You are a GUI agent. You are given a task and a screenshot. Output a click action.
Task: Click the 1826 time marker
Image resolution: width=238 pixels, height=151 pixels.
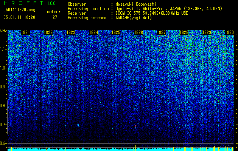click(139, 32)
